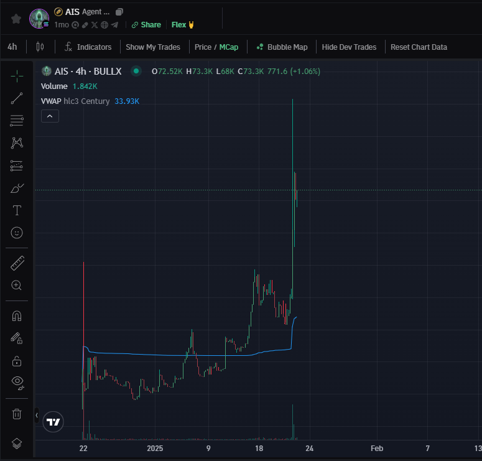Screen dimensions: 482x461
Task: Click Show My Trades
Action: point(153,47)
